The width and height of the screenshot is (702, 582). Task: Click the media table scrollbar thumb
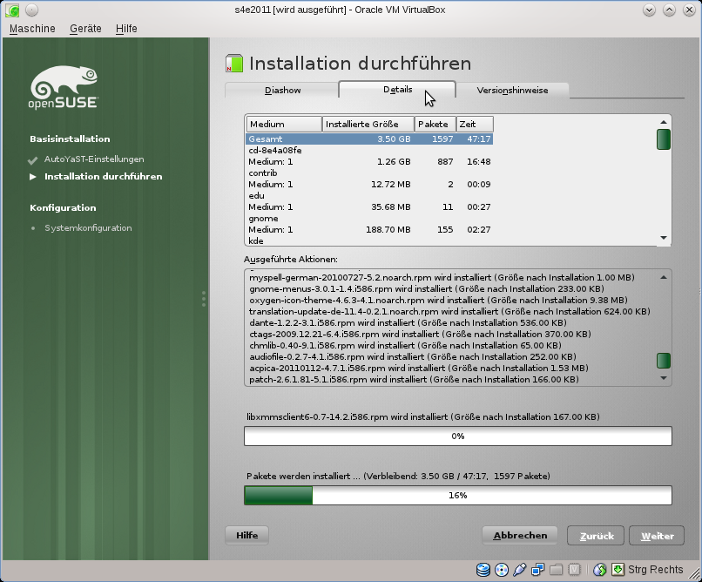coord(664,139)
